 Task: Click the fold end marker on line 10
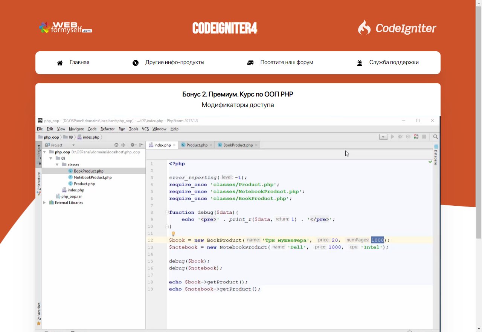click(167, 226)
